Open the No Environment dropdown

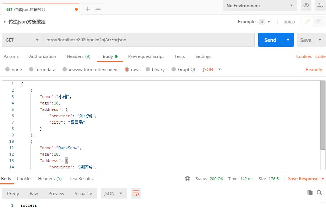260,6
